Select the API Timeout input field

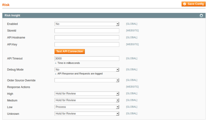(x=87, y=59)
